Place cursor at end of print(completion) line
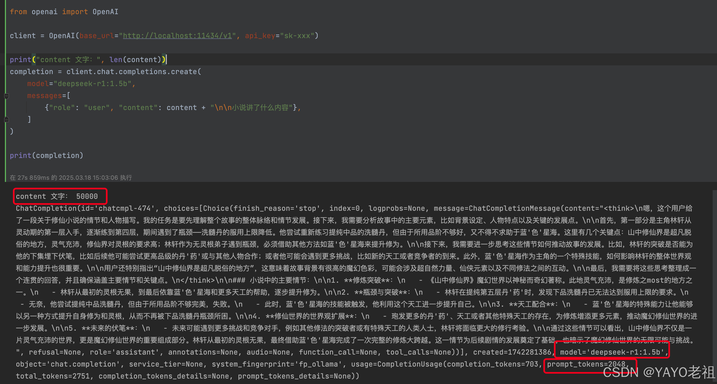 pos(84,156)
